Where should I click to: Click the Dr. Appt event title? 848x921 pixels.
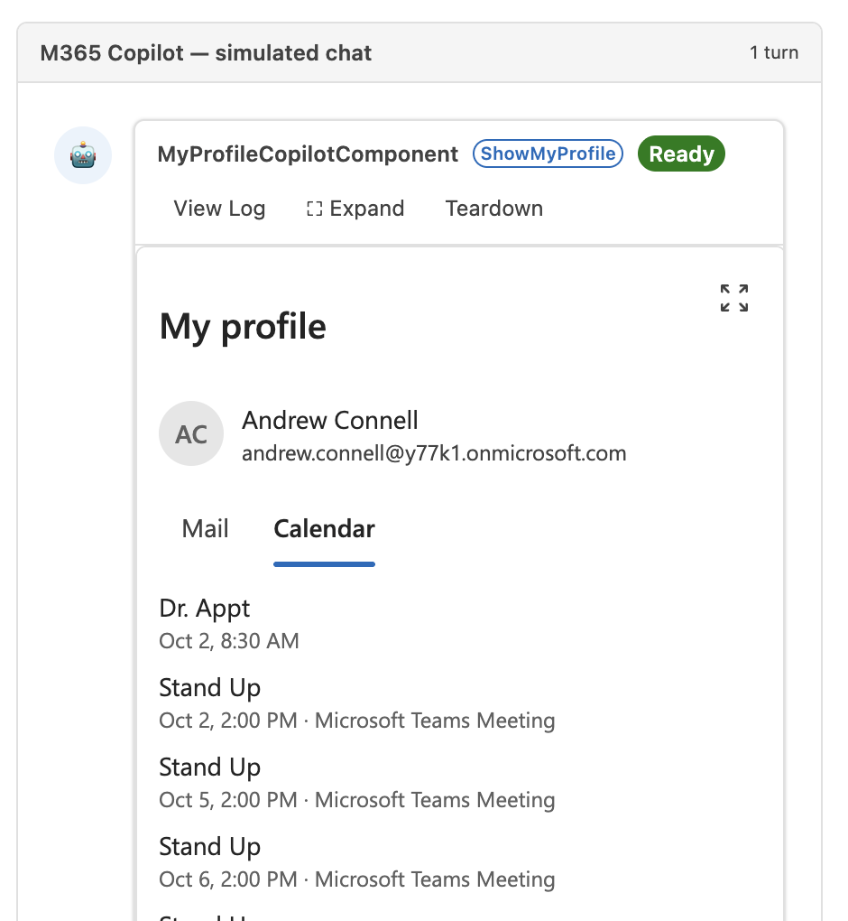tap(204, 609)
